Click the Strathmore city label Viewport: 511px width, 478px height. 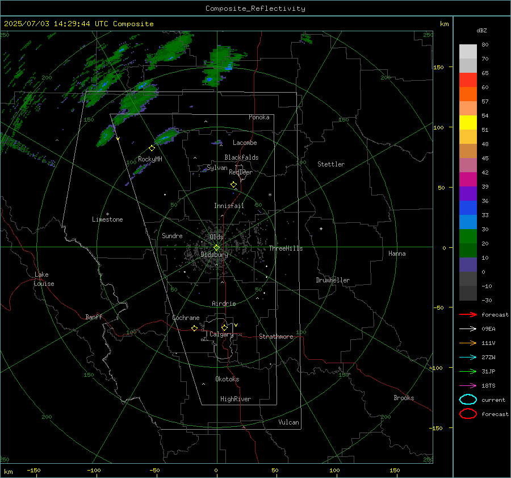276,336
